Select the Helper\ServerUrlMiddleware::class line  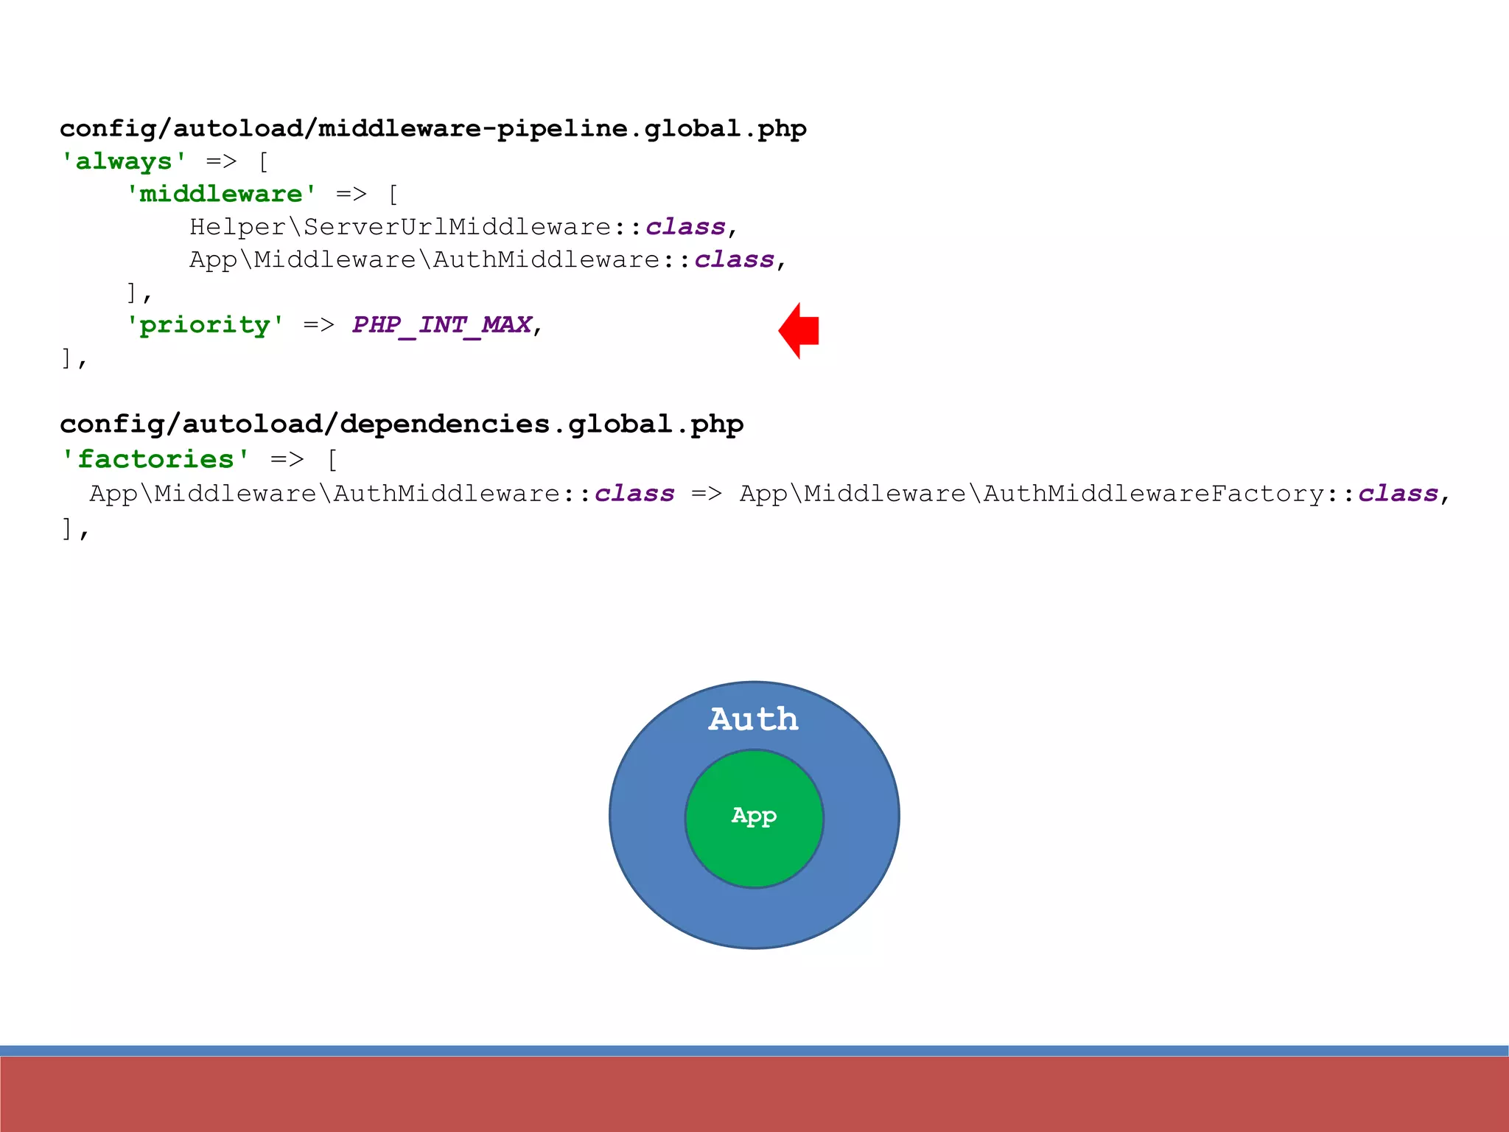tap(463, 227)
